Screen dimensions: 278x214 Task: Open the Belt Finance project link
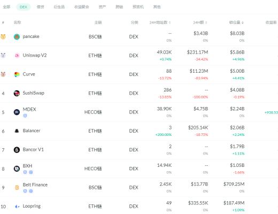(x=35, y=185)
